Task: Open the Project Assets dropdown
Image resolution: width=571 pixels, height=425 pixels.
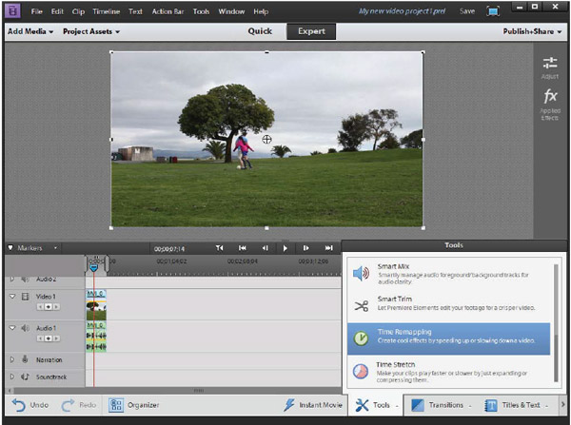Action: pos(91,31)
